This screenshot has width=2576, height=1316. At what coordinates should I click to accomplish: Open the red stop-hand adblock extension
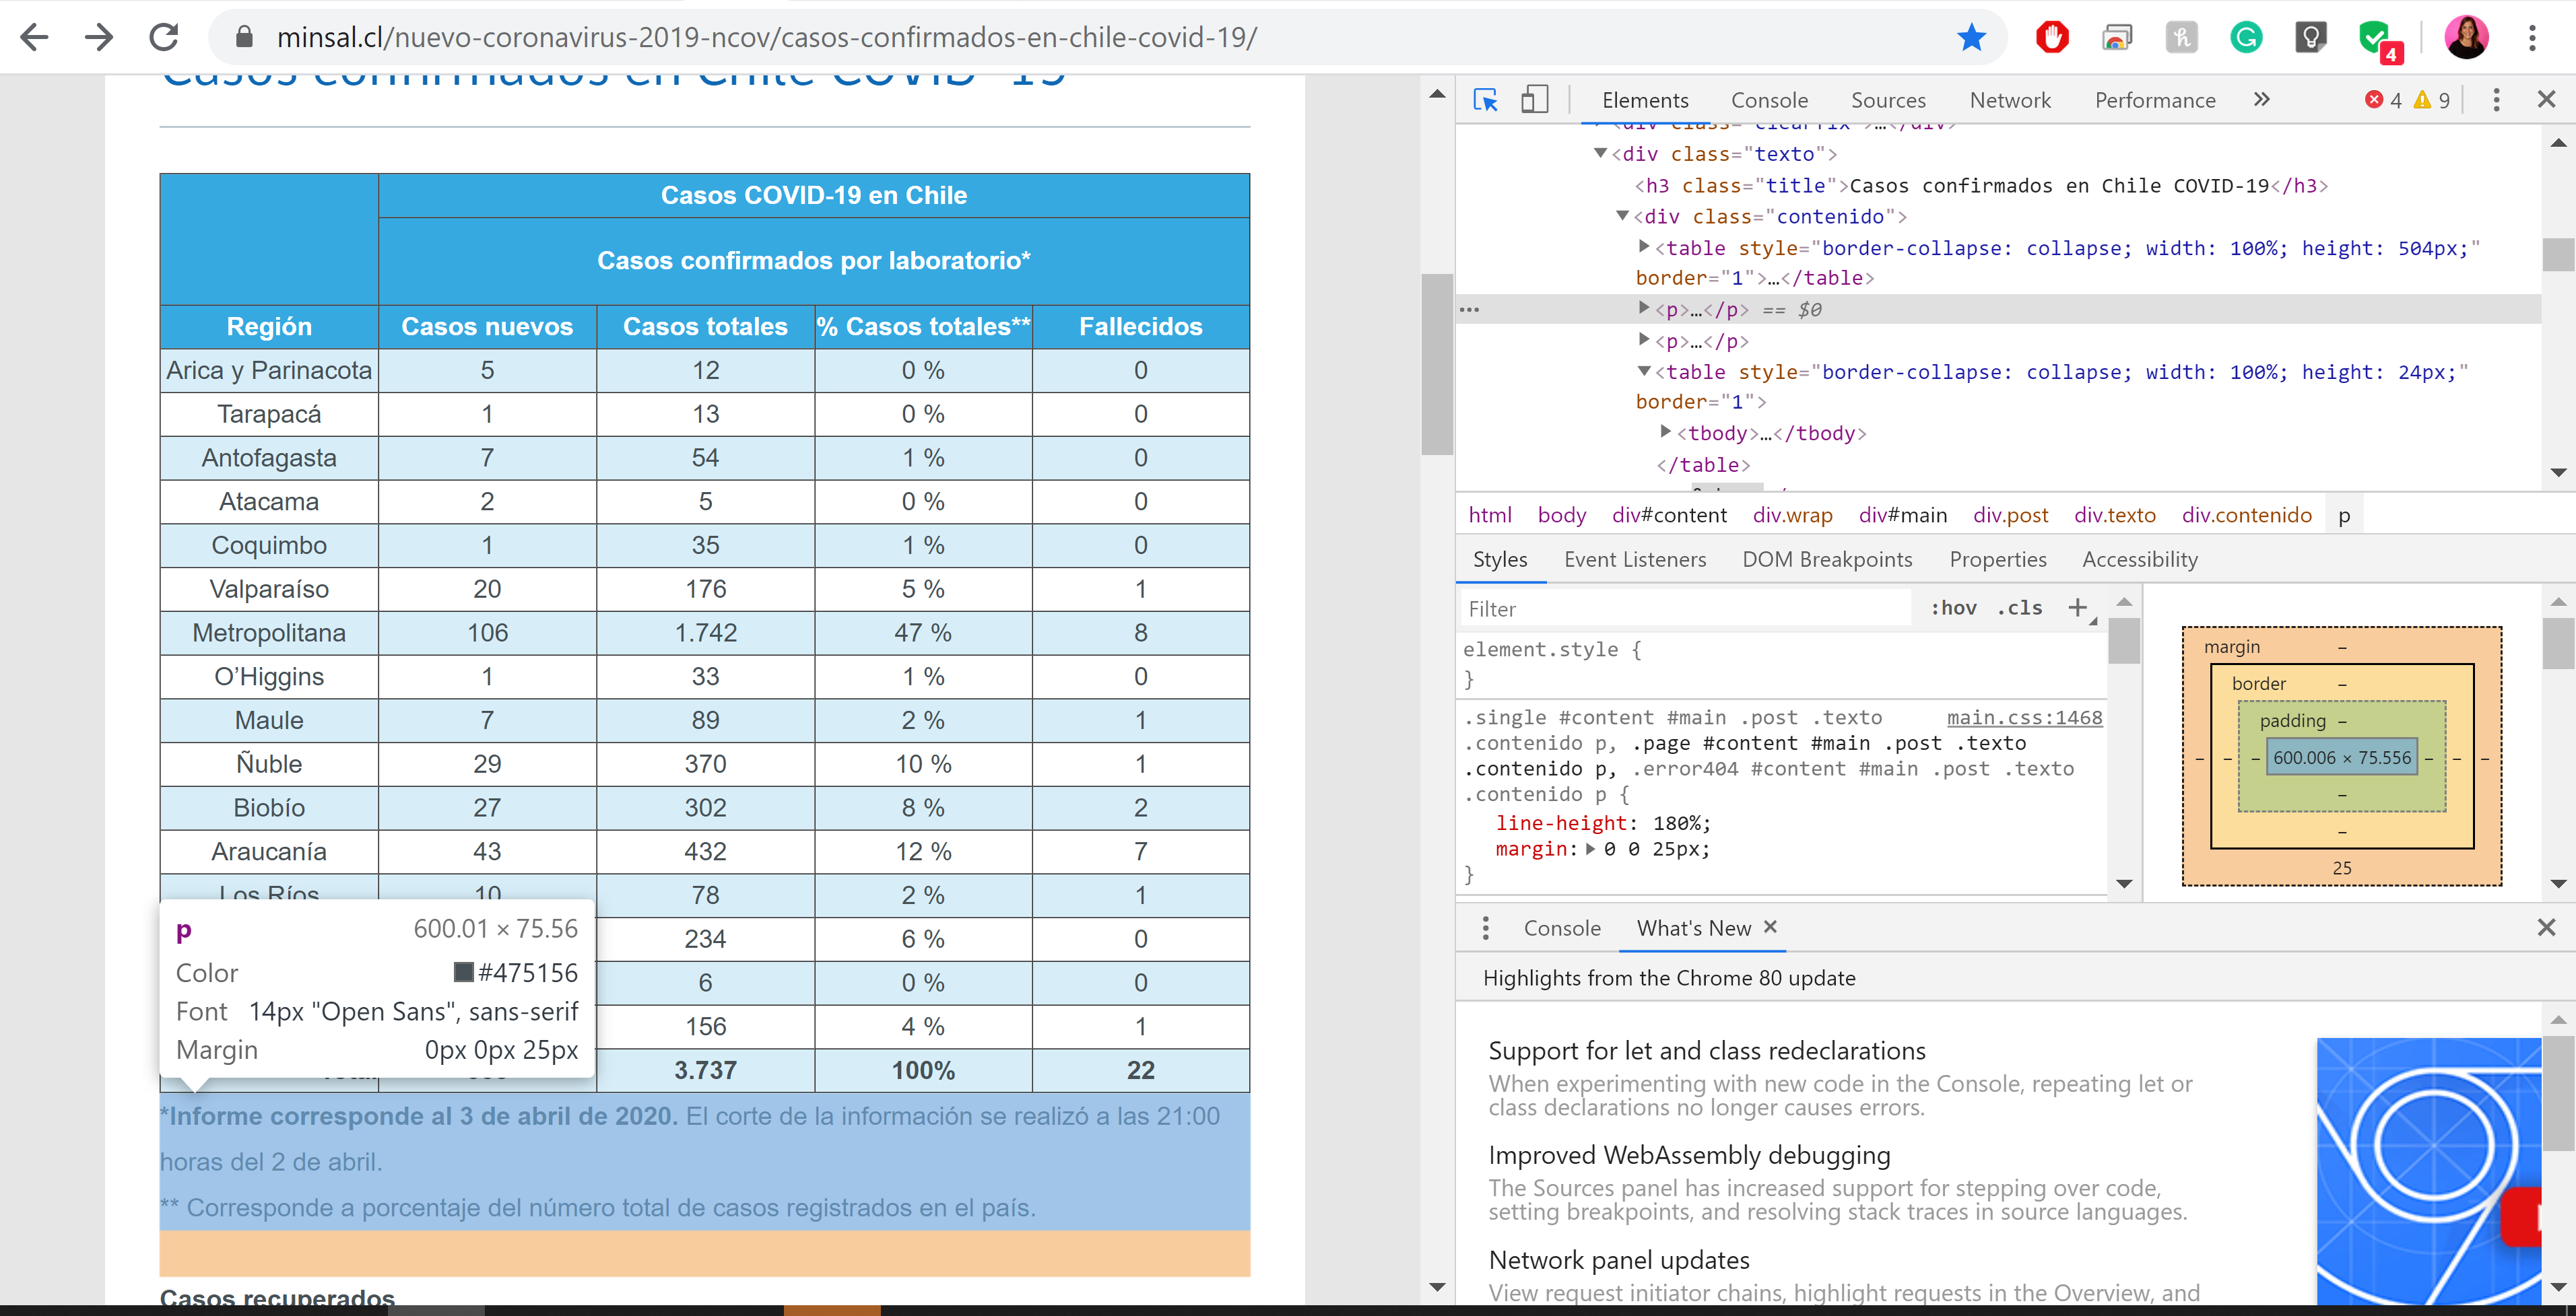2052,38
